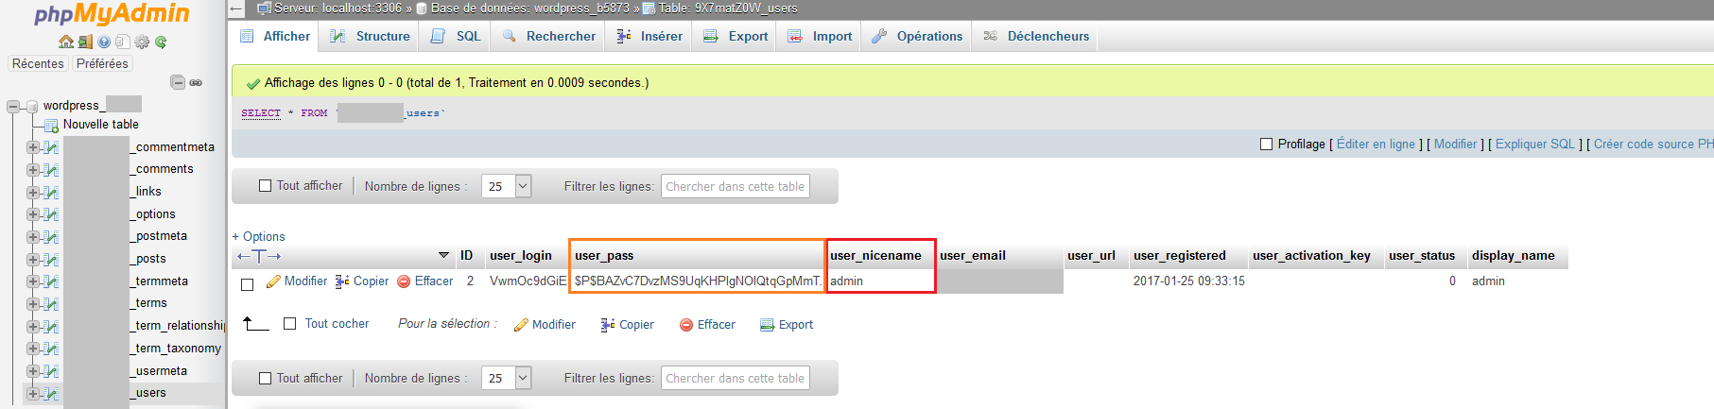The height and width of the screenshot is (409, 1714).
Task: Open the blue help documentation icon
Action: (104, 42)
